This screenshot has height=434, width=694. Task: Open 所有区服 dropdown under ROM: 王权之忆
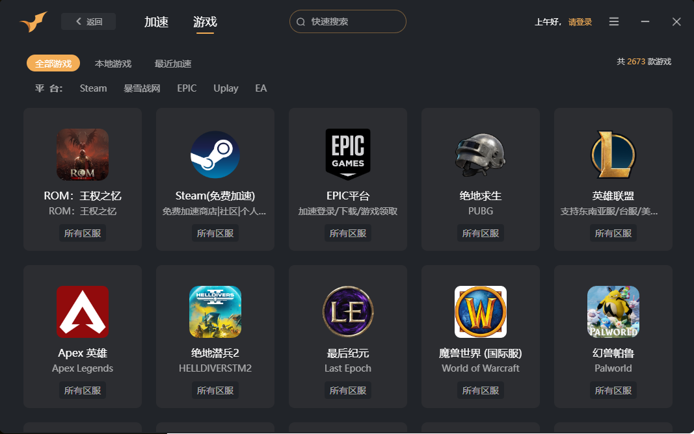coord(83,233)
